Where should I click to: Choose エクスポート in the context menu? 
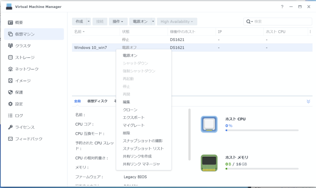(x=144, y=118)
